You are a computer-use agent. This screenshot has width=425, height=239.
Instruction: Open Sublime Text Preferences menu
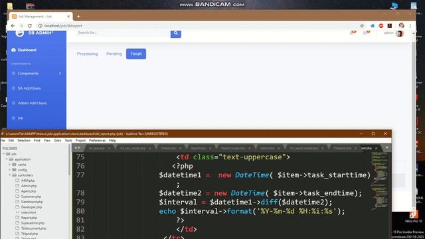(98, 140)
